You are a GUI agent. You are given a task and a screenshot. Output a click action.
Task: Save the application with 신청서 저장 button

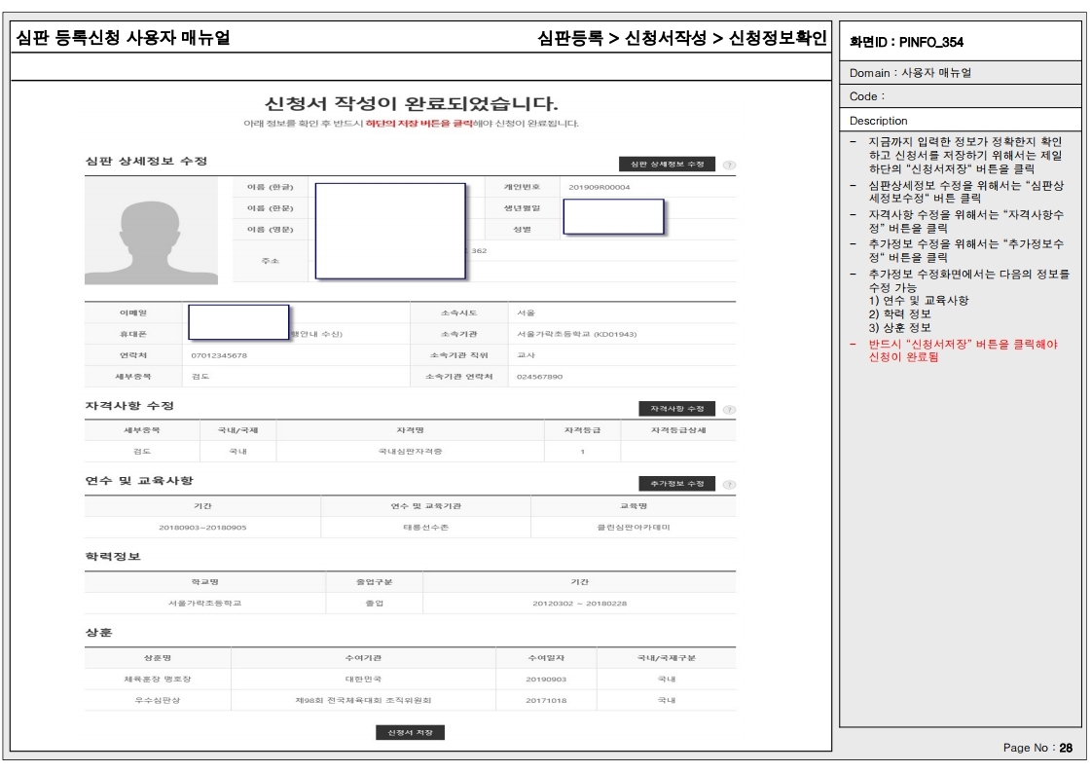tap(410, 732)
